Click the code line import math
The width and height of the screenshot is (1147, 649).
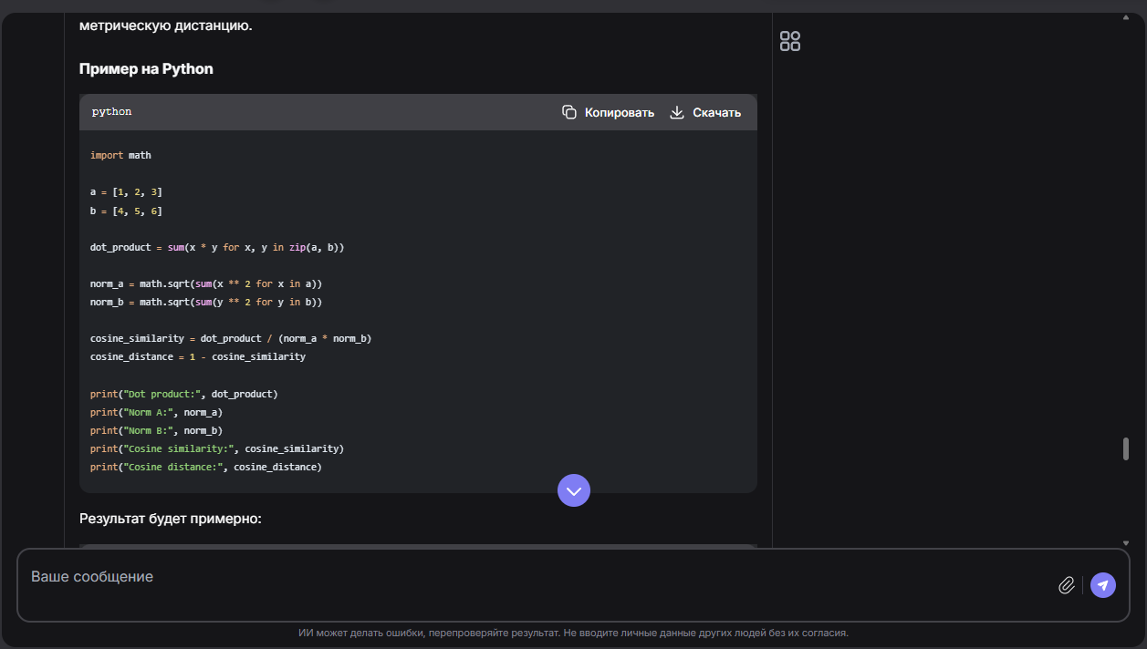pyautogui.click(x=120, y=155)
